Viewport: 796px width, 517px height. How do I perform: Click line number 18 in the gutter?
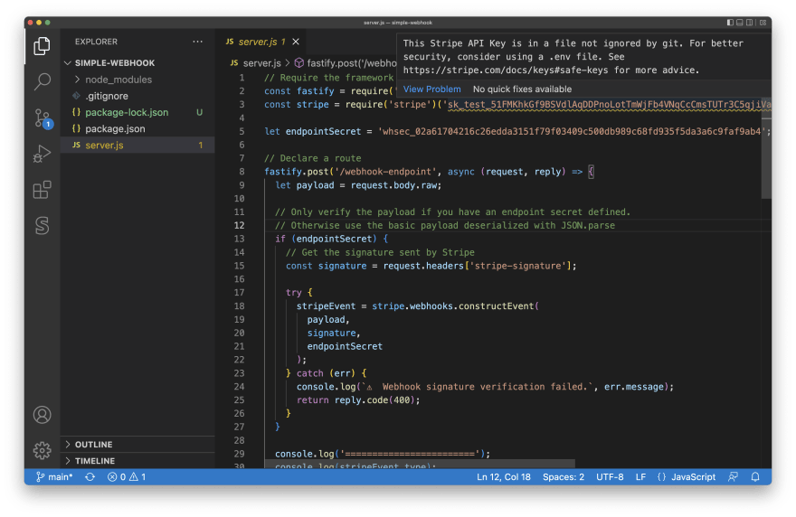click(239, 305)
